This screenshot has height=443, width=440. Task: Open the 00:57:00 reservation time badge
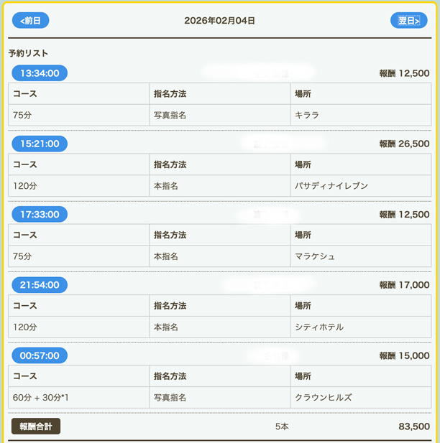(x=40, y=355)
